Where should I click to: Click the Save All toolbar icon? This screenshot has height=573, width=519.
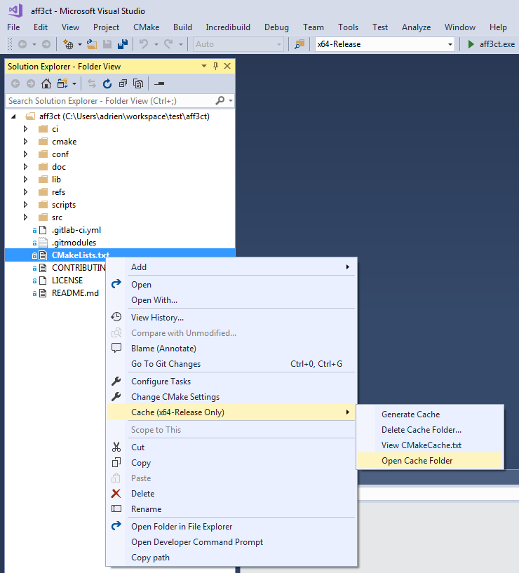coord(123,44)
